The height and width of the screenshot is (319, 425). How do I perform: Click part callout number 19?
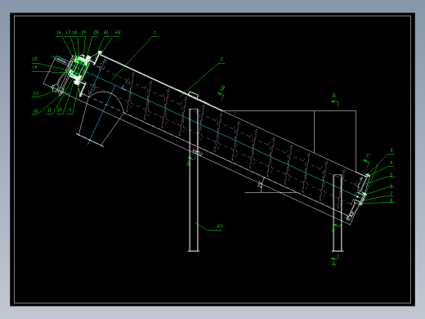pyautogui.click(x=83, y=32)
